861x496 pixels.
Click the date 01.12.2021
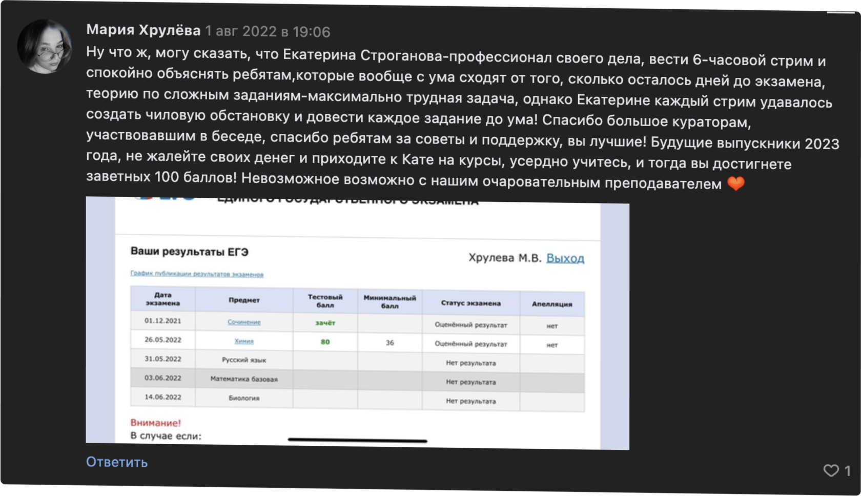point(163,321)
